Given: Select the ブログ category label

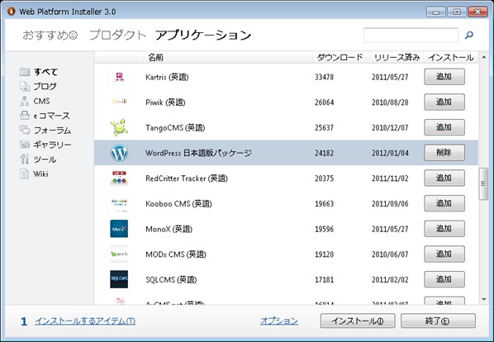Looking at the screenshot, I should (45, 86).
